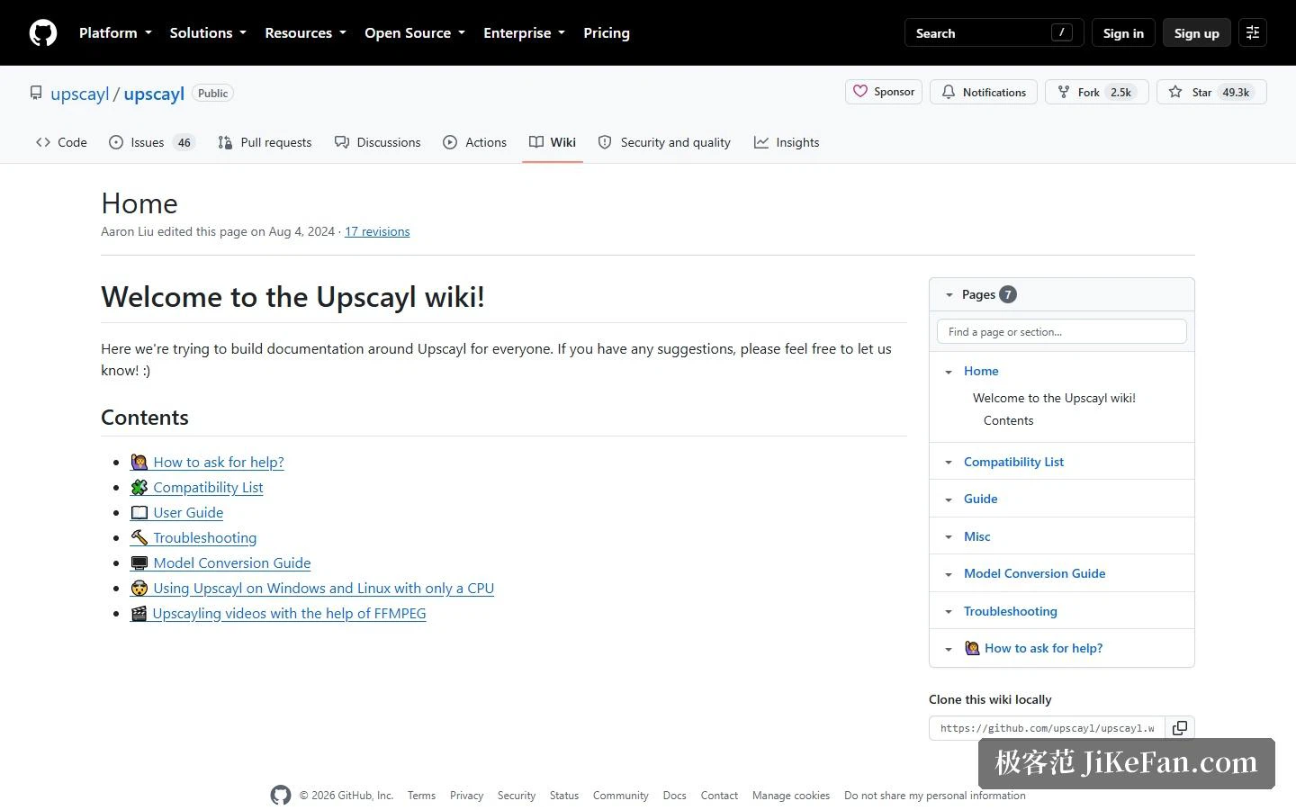Open the Discussions tab

point(378,142)
